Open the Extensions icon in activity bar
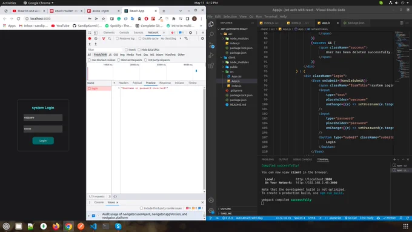This screenshot has width=412, height=232. [x=211, y=65]
